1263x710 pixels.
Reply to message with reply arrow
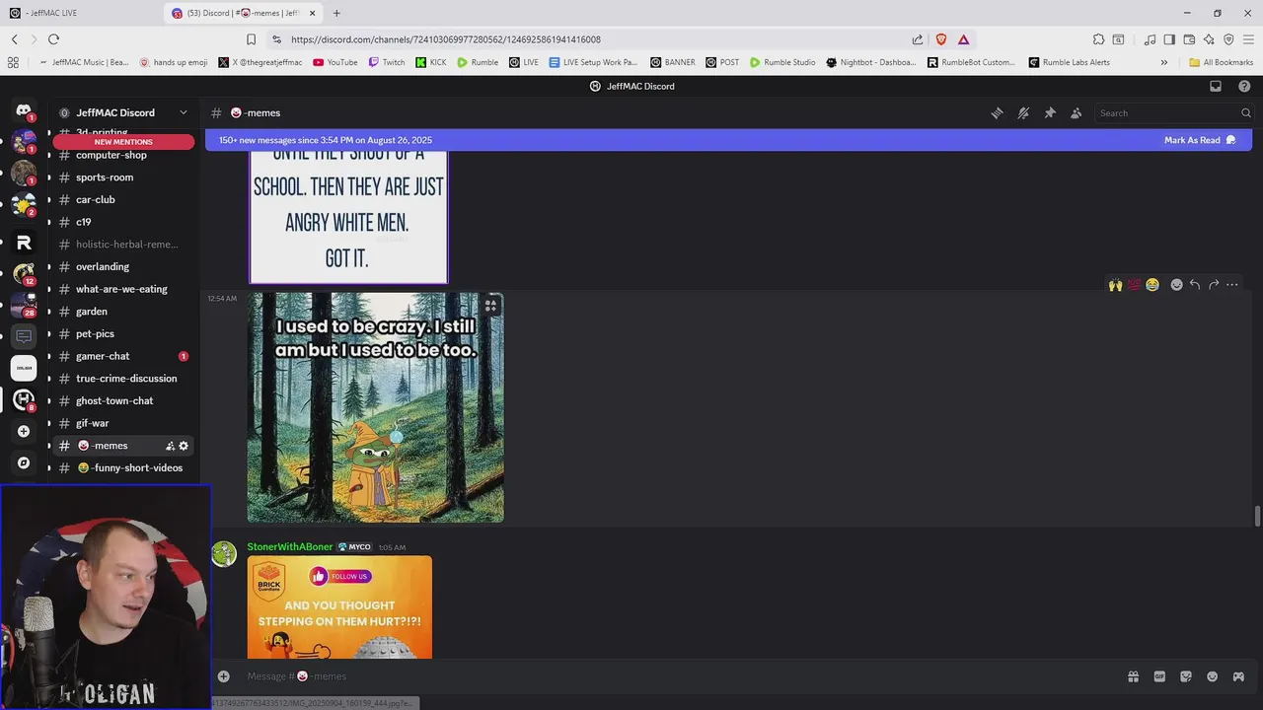(x=1195, y=285)
